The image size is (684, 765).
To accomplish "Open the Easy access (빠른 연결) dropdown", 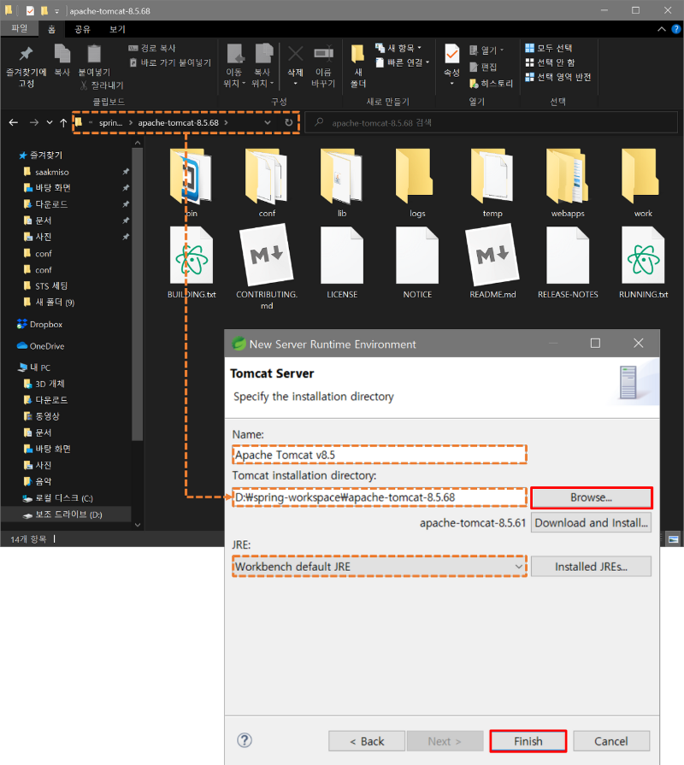I will (403, 62).
